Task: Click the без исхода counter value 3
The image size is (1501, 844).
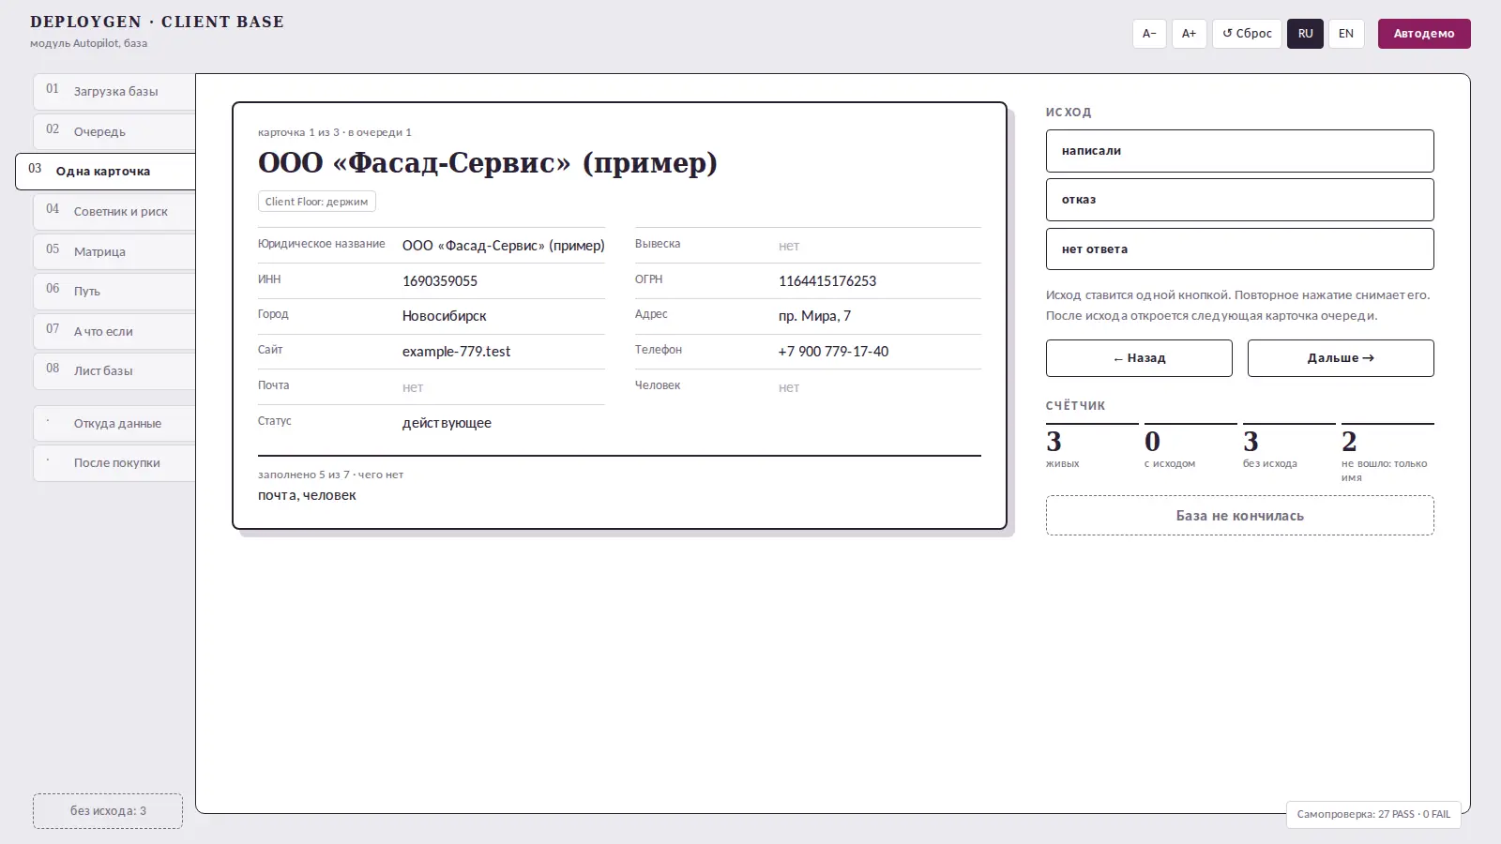Action: coord(1251,441)
